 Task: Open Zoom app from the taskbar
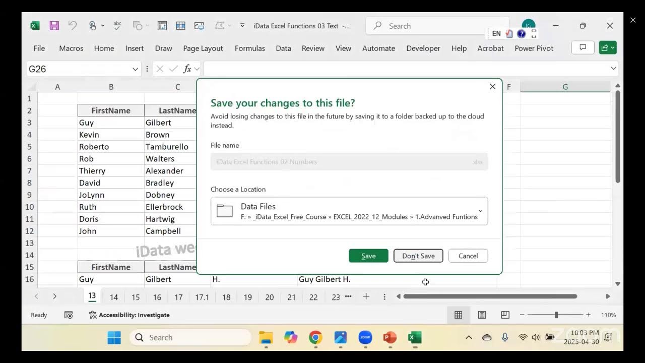coord(365,337)
